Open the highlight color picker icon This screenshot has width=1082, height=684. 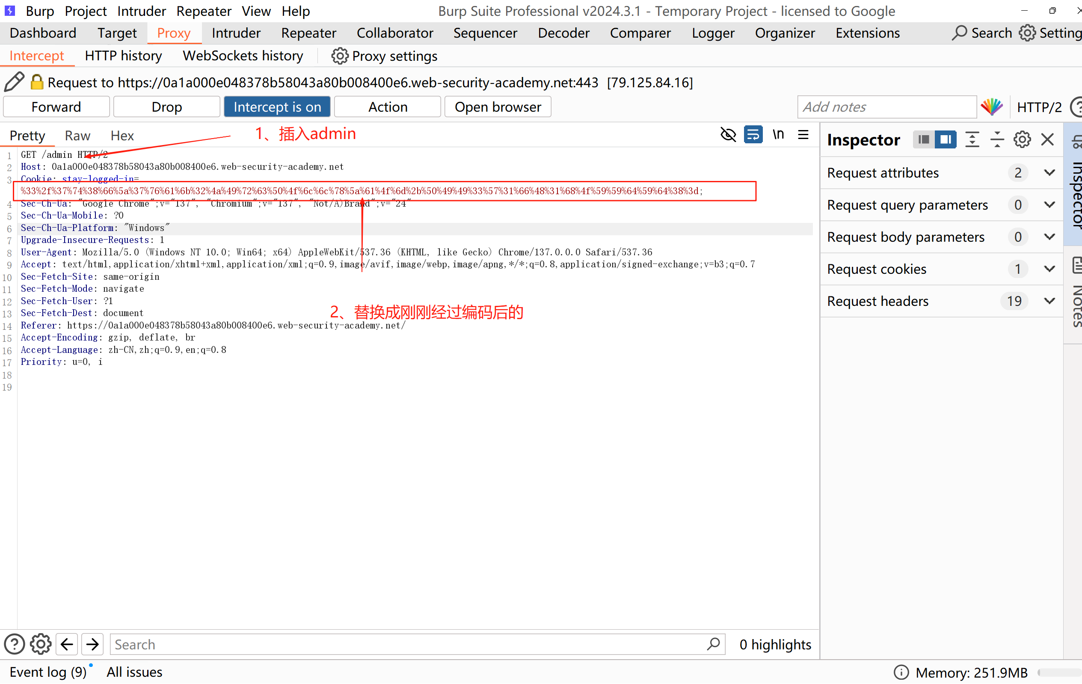[991, 107]
